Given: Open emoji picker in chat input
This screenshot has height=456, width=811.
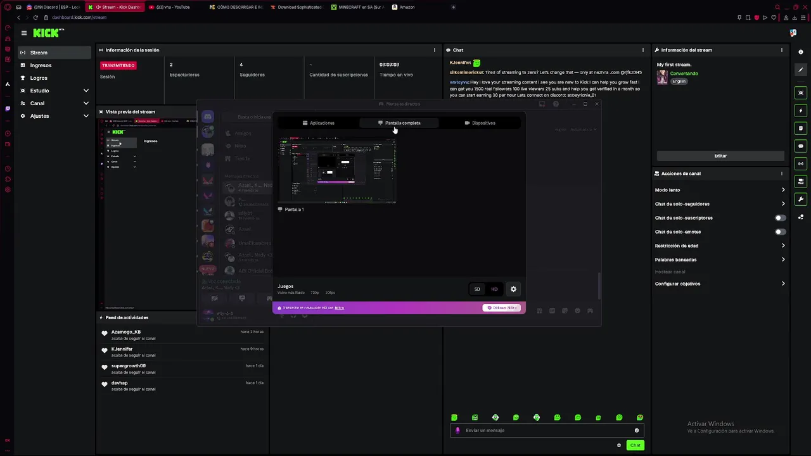Looking at the screenshot, I should point(637,431).
